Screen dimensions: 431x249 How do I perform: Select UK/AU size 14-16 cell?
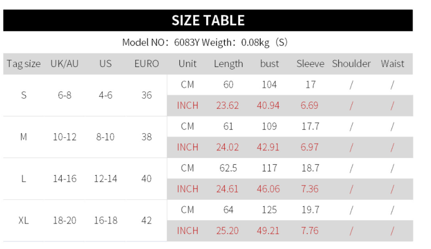coord(65,179)
